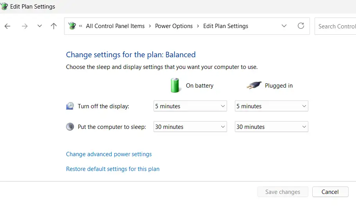This screenshot has height=206, width=356.
Task: Click the title bar Edit Plan Settings icon
Action: tap(5, 7)
